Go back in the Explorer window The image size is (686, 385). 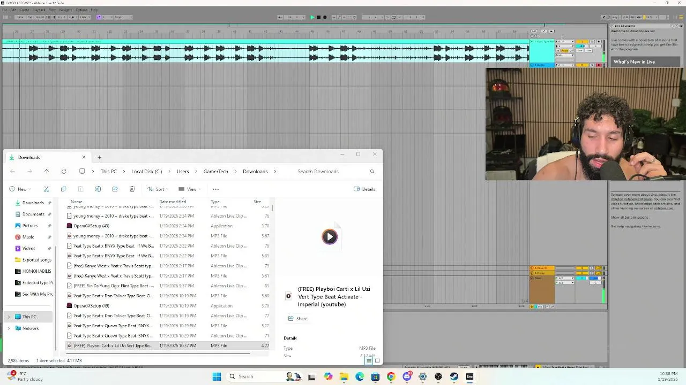coord(13,171)
